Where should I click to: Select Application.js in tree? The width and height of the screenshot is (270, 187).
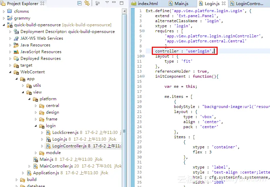point(46,173)
